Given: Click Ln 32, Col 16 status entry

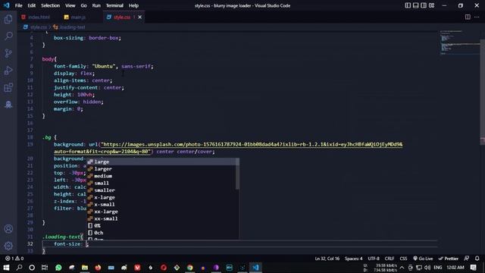Looking at the screenshot, I should point(327,259).
